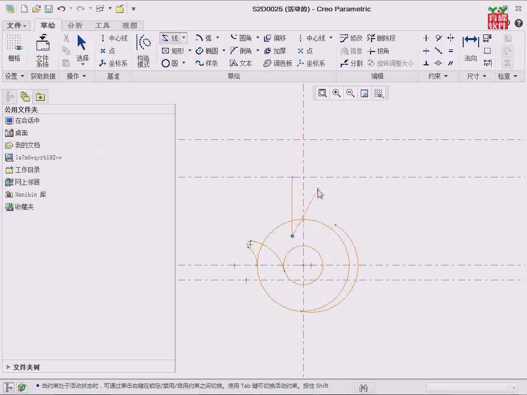Apply the Horizontal constraint
Image resolution: width=527 pixels, height=395 pixels.
pos(426,51)
